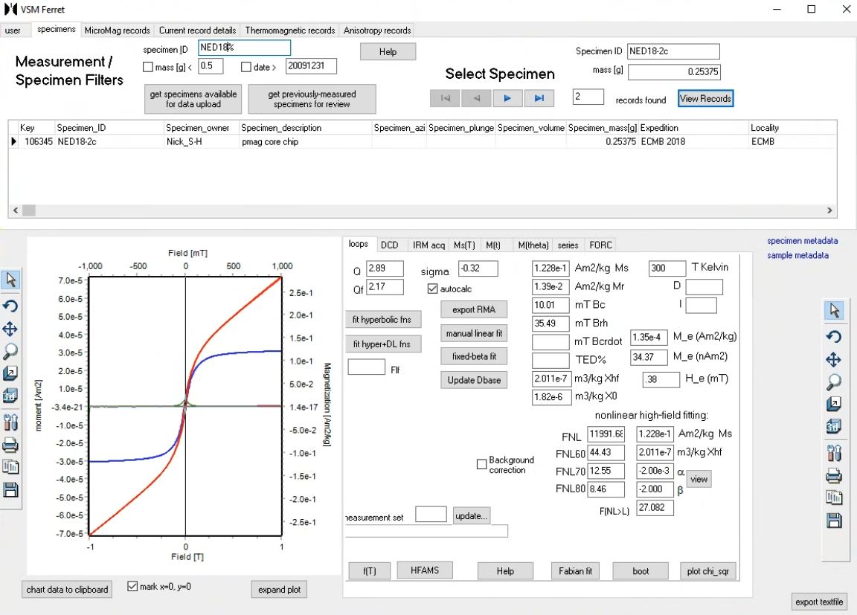
Task: Select the left chart pointer tool
Action: pos(10,280)
